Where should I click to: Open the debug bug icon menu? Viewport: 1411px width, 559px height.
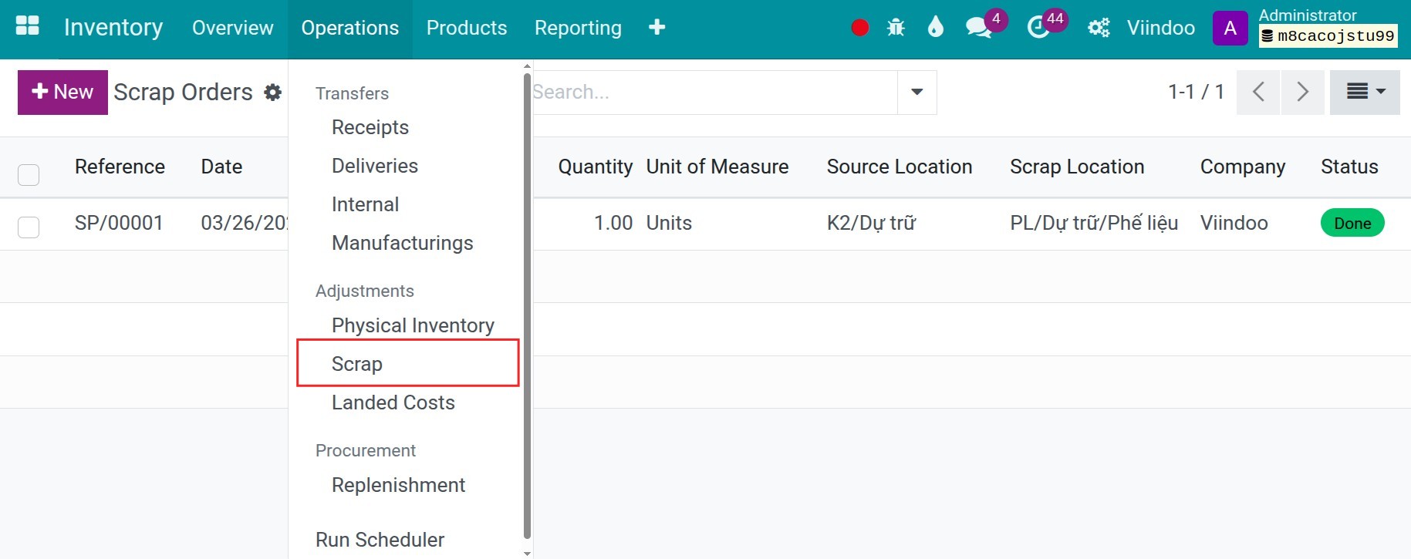(896, 28)
